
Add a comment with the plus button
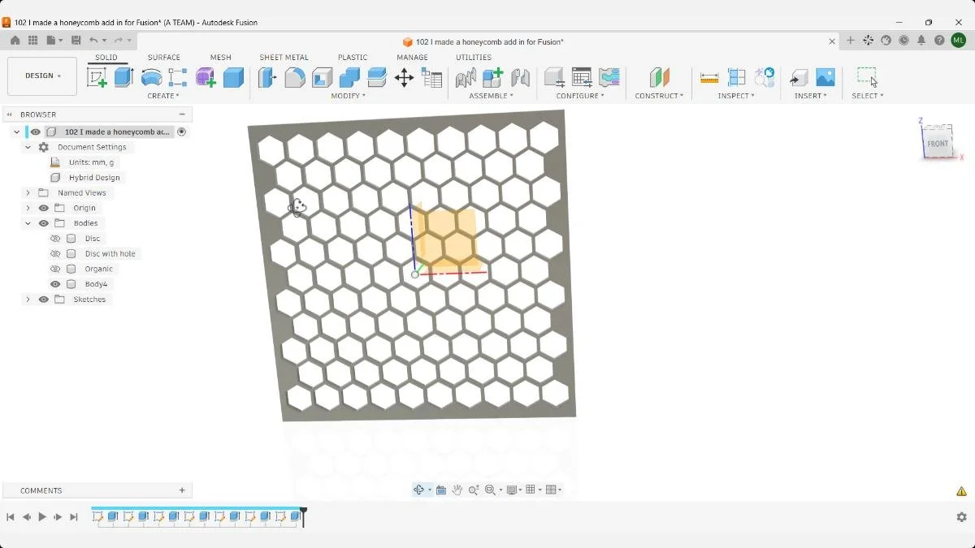coord(182,490)
